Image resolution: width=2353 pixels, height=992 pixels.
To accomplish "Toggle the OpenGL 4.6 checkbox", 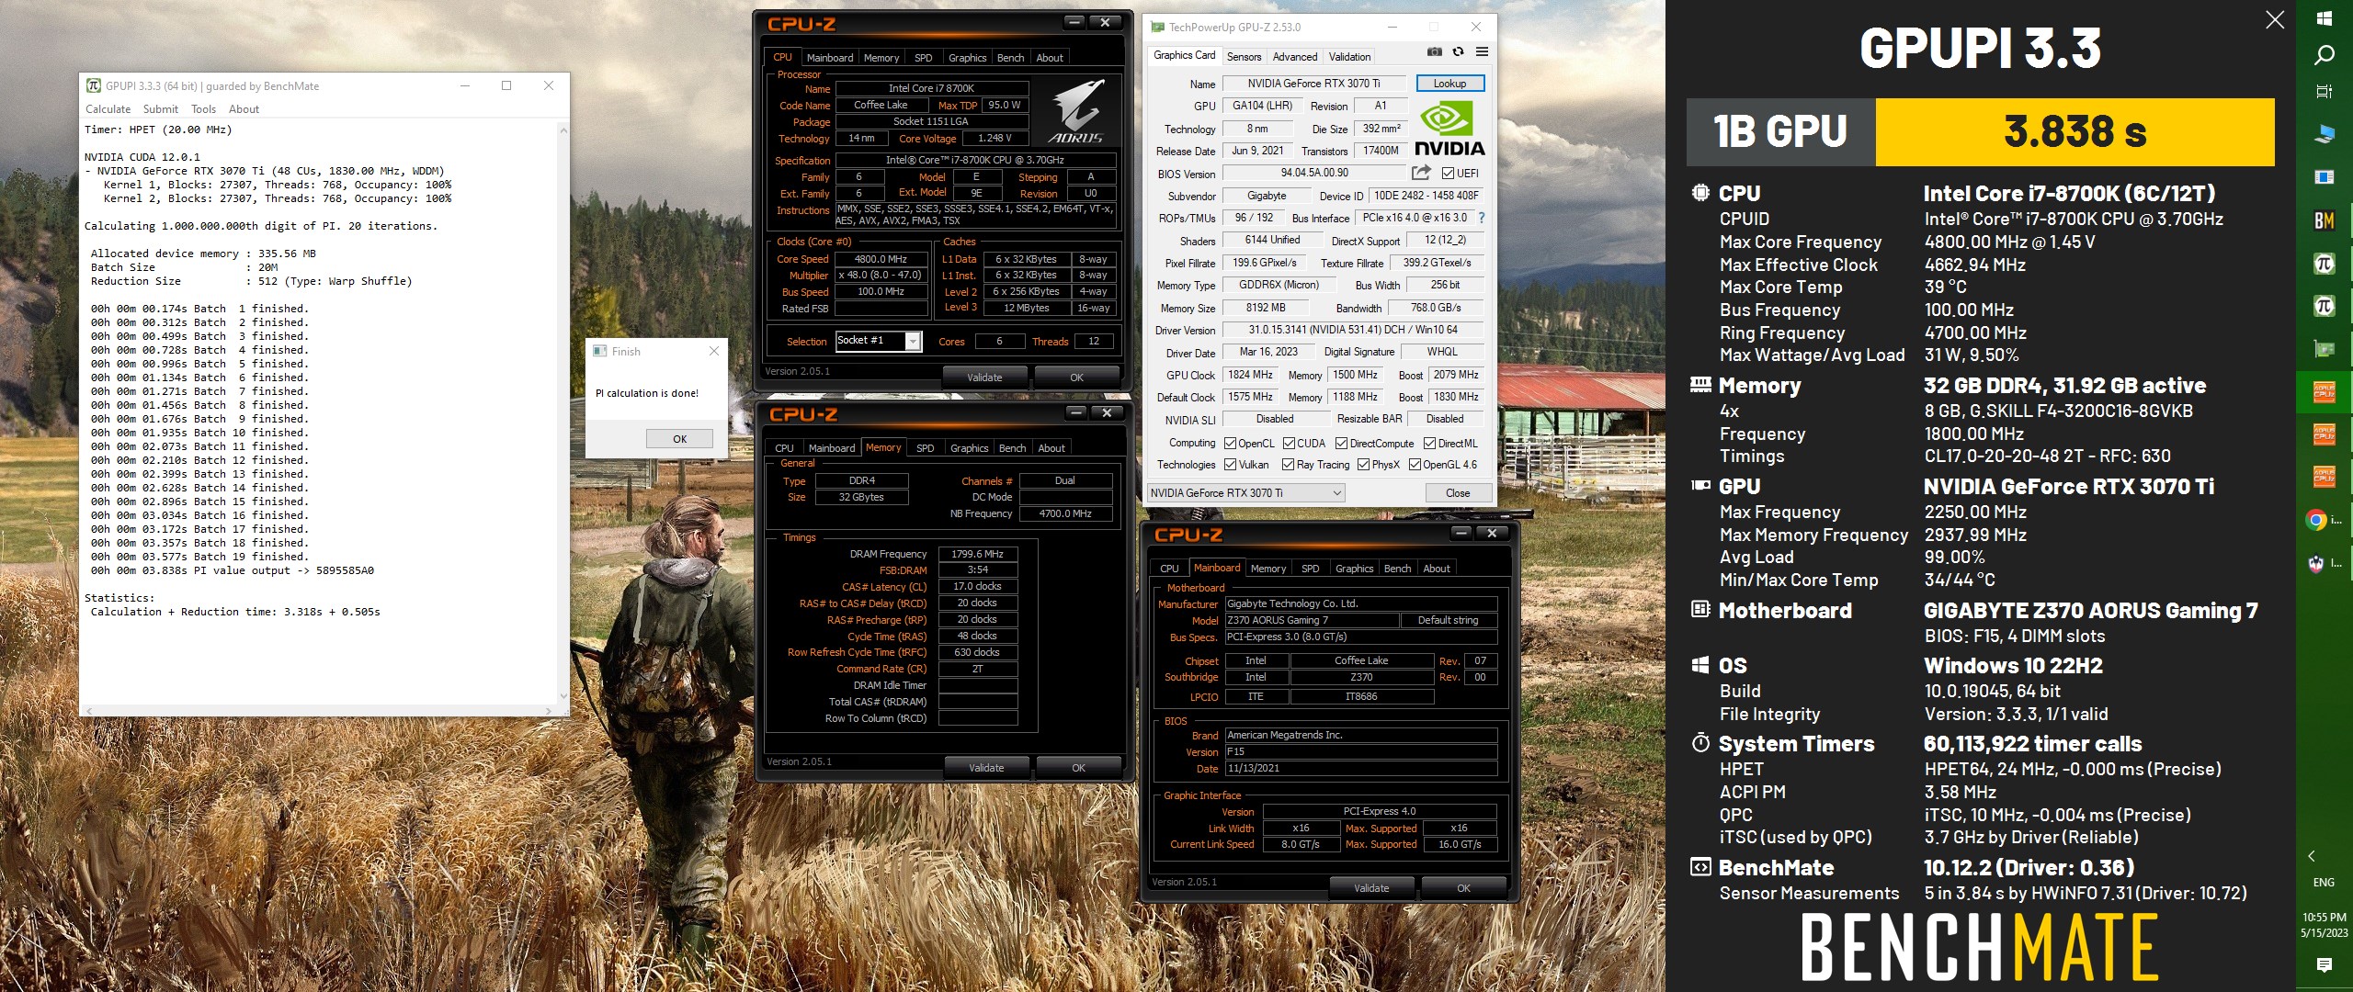I will point(1415,465).
